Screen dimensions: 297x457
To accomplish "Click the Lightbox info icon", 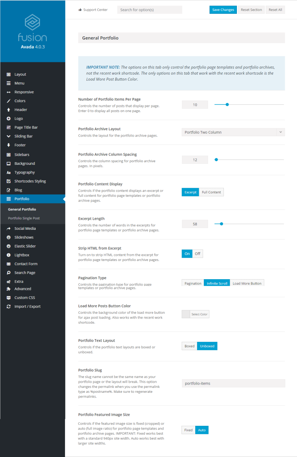I will pyautogui.click(x=9, y=255).
